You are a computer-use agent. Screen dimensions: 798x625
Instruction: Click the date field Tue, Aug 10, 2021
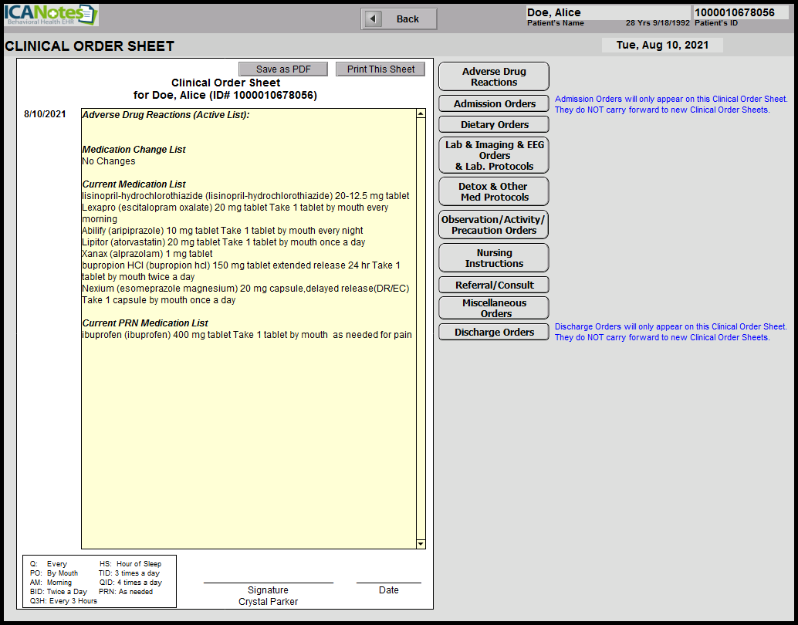coord(662,45)
